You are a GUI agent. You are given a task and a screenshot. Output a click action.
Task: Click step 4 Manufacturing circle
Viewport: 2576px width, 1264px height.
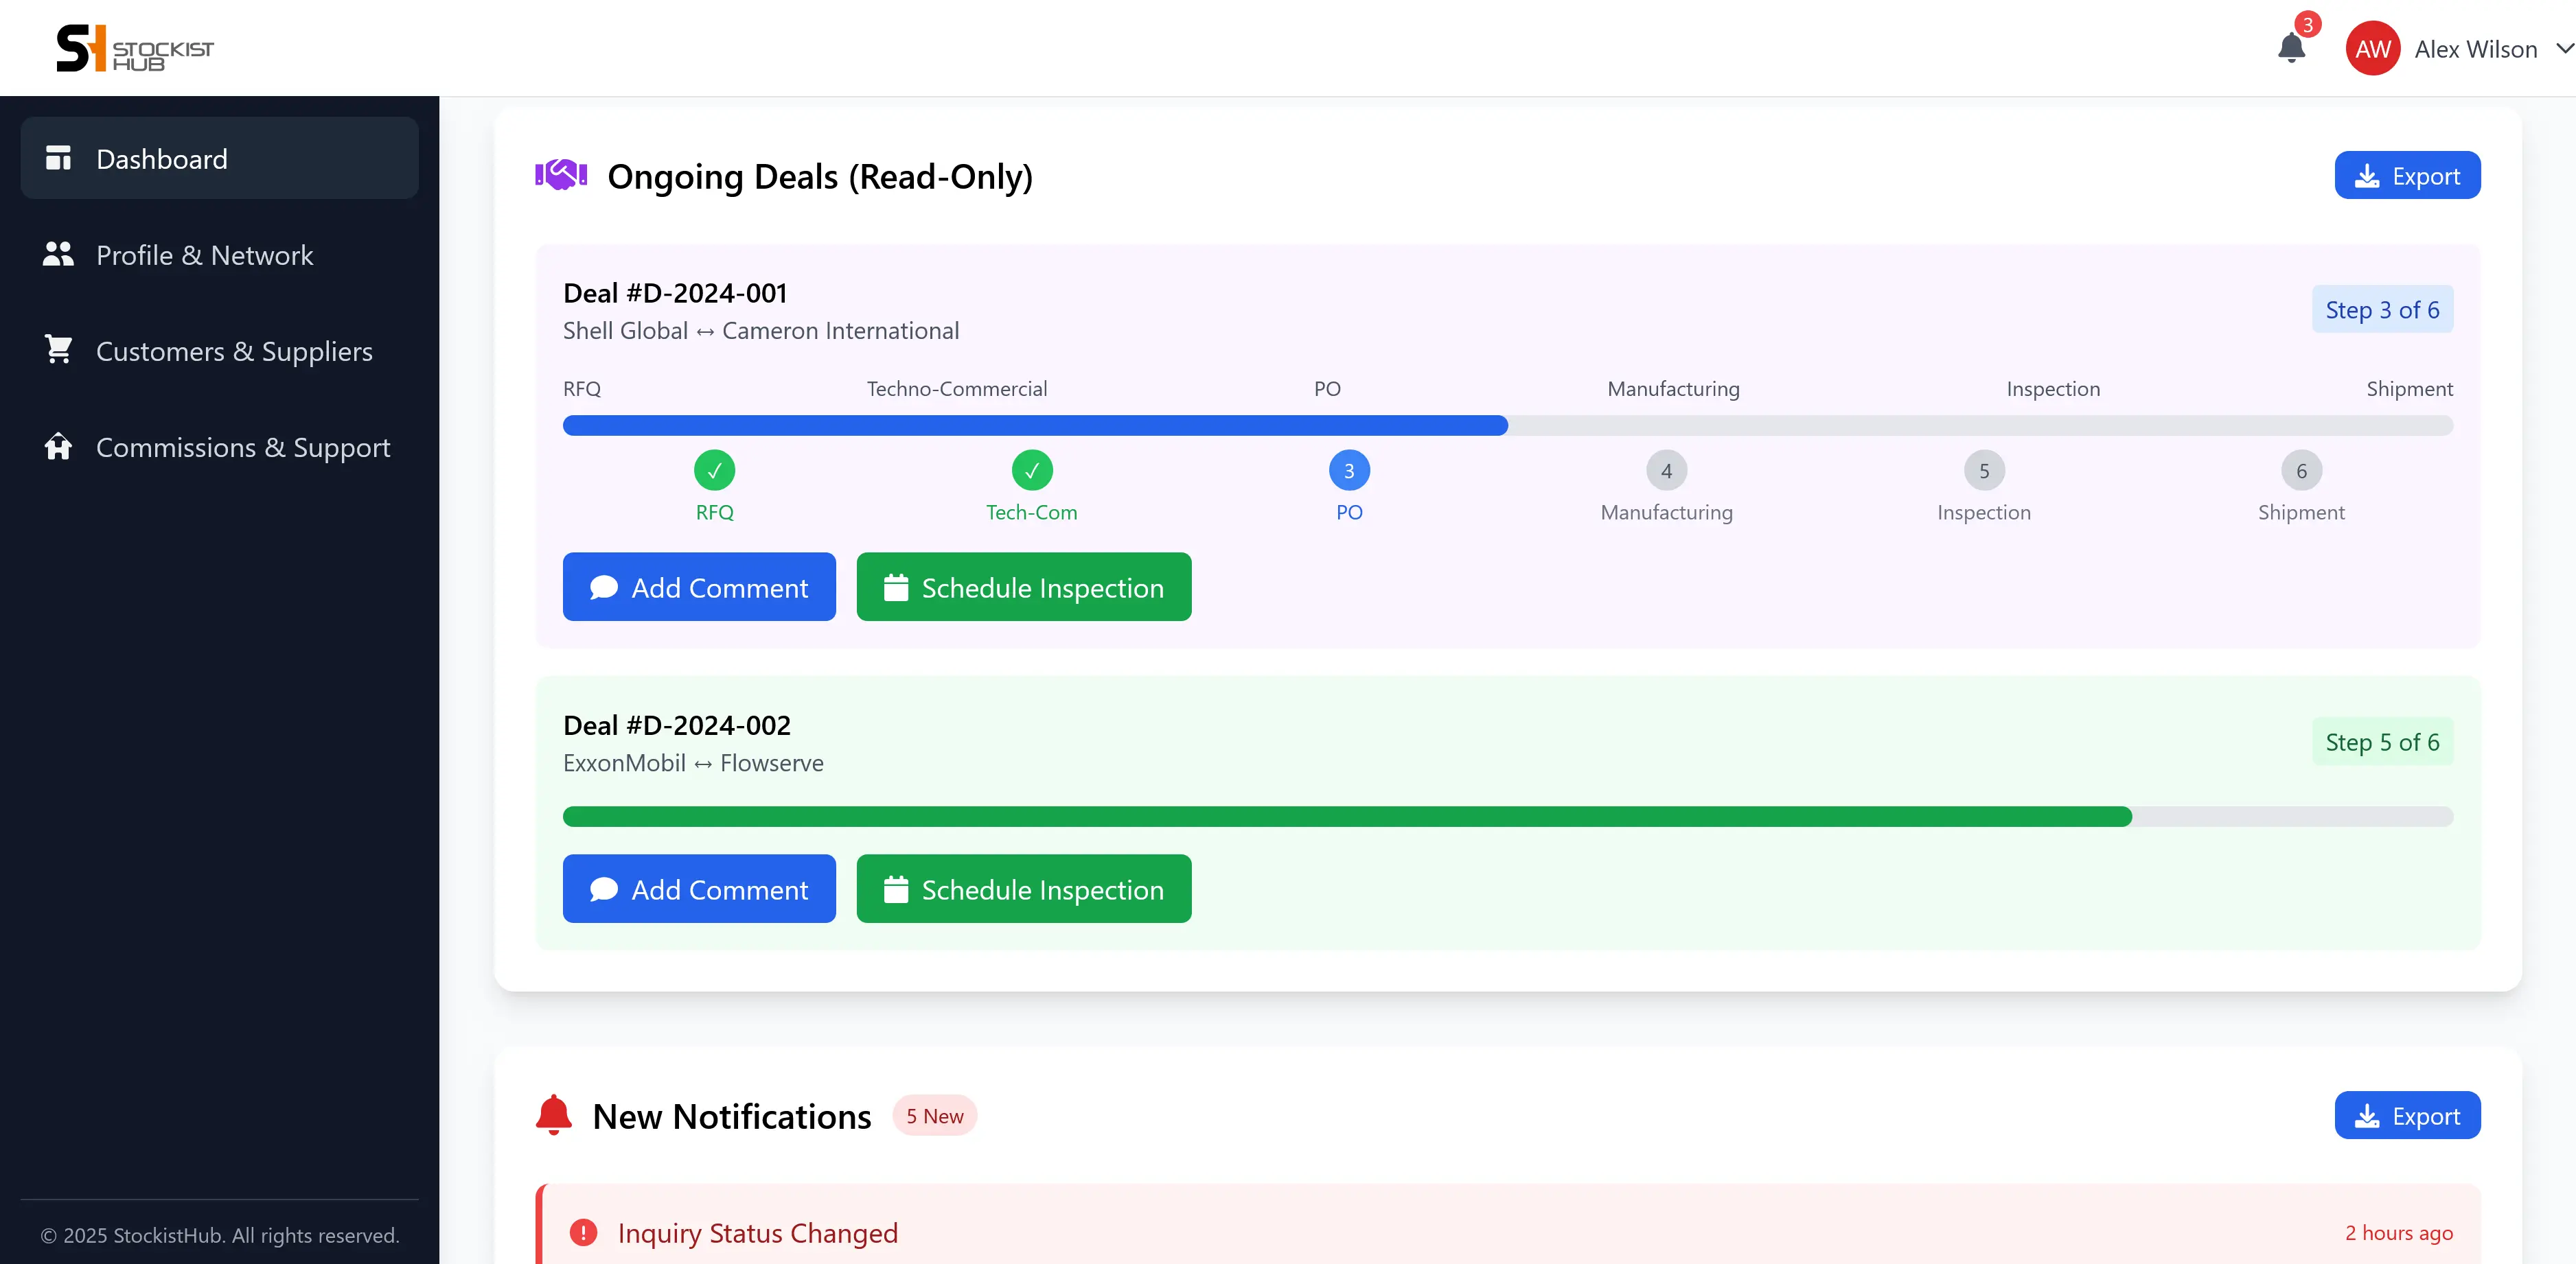[x=1666, y=469]
